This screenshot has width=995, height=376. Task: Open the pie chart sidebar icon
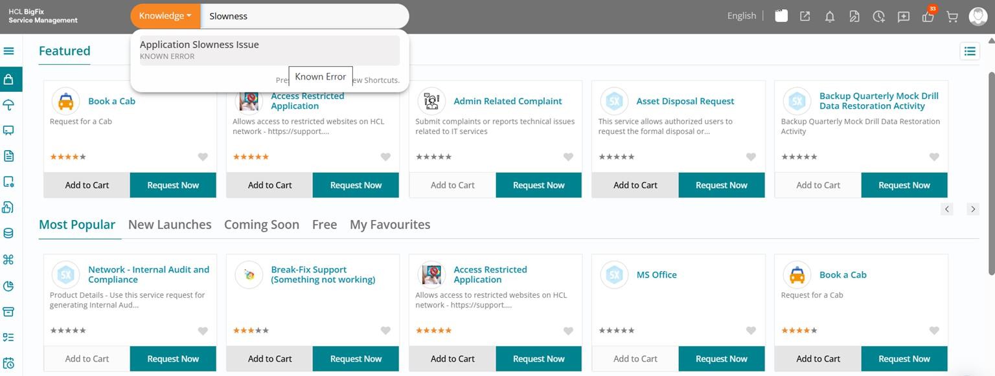pyautogui.click(x=9, y=285)
